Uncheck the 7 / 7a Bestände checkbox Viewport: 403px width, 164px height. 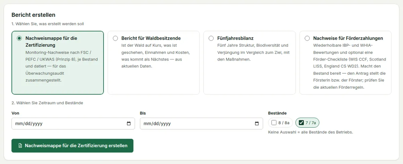coord(301,123)
